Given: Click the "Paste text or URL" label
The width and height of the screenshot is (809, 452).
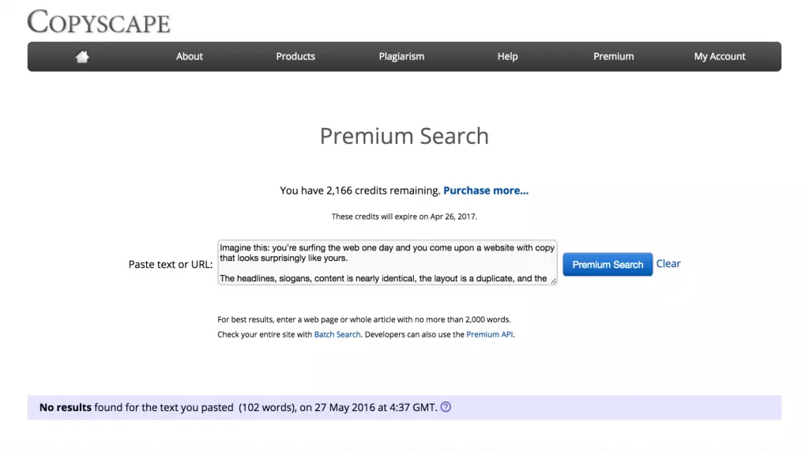Looking at the screenshot, I should tap(171, 264).
